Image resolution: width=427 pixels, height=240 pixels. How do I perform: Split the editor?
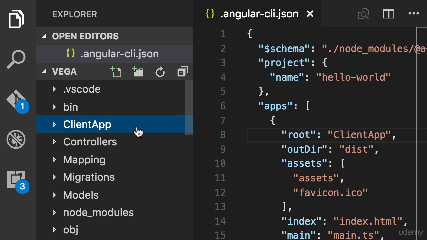coord(389,14)
